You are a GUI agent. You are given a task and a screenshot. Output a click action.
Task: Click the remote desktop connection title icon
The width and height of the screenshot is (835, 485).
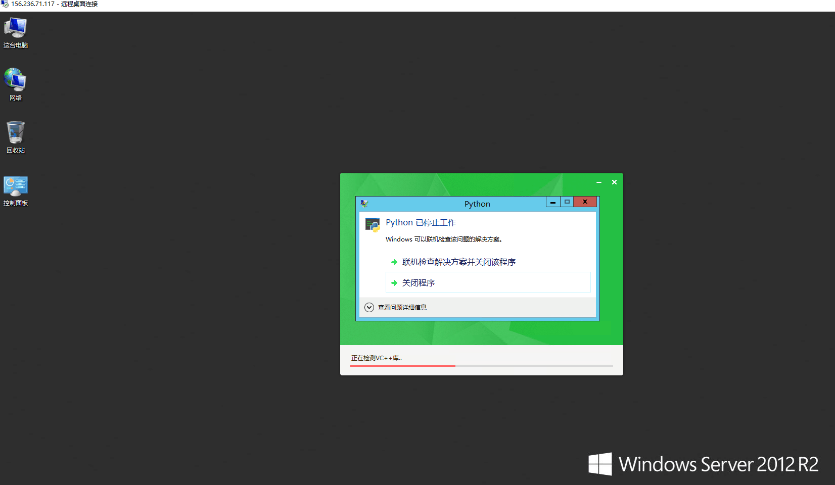(5, 4)
